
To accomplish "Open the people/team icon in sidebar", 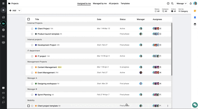I will pos(3,43).
